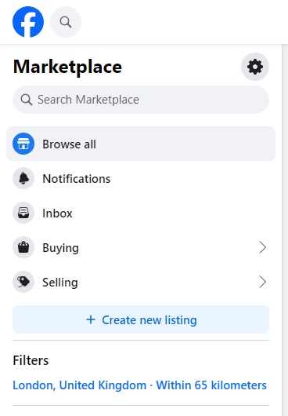The width and height of the screenshot is (288, 416).
Task: Click the Notifications bell icon
Action: [x=23, y=178]
